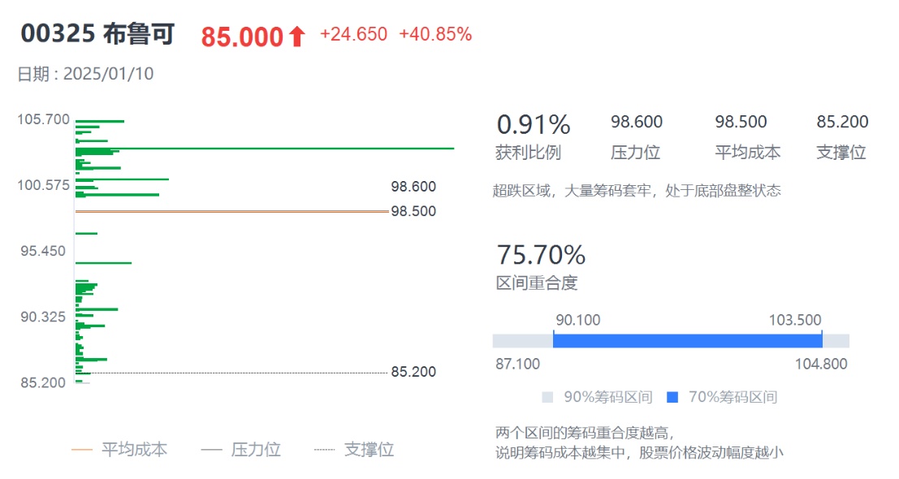Click the +40.85% change percentage
The height and width of the screenshot is (479, 899).
435,34
